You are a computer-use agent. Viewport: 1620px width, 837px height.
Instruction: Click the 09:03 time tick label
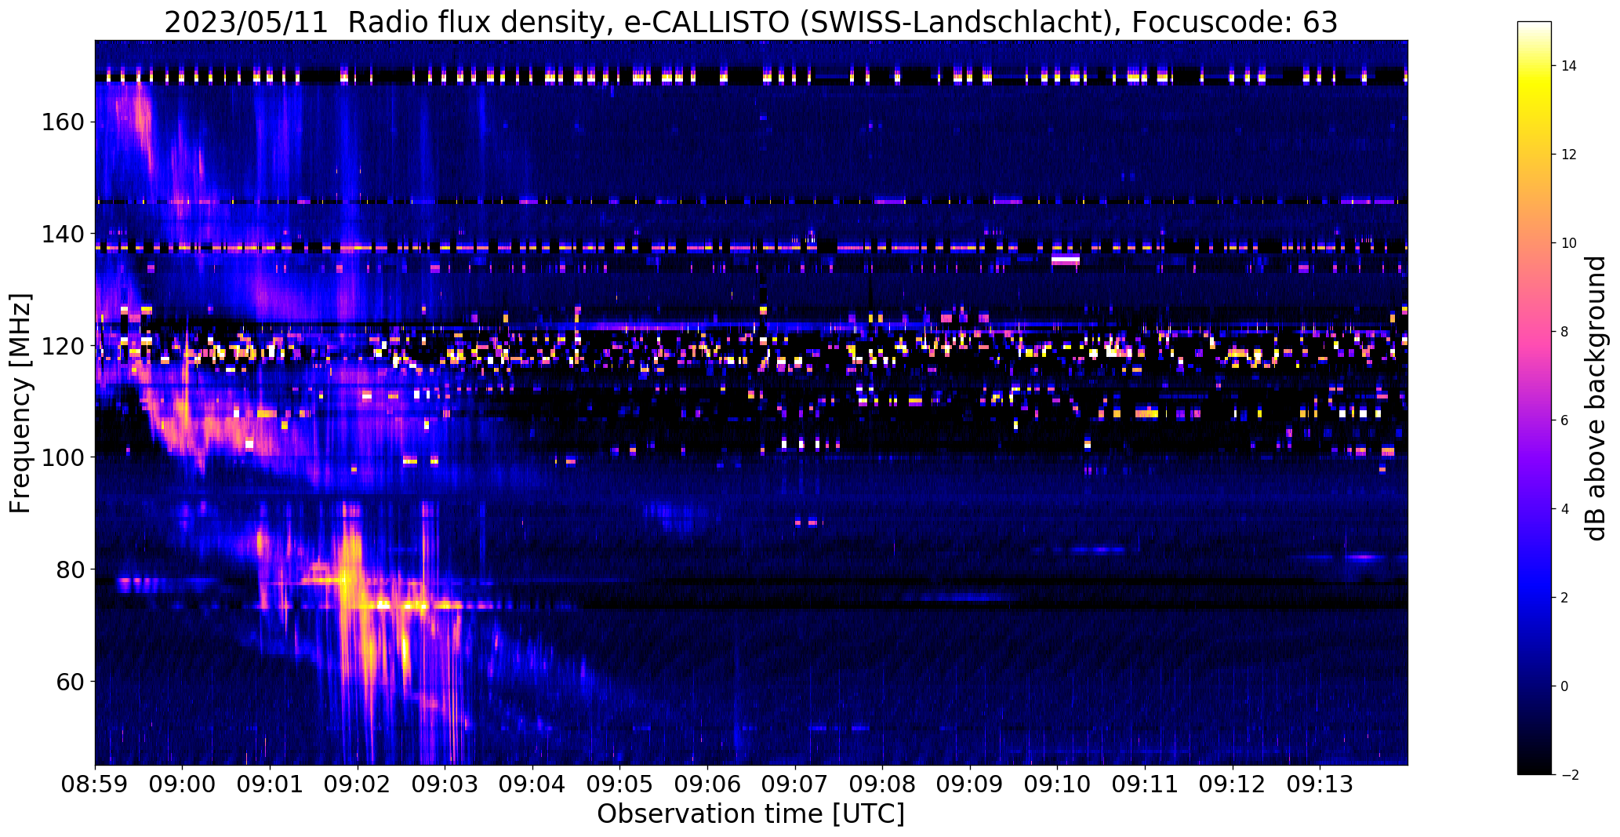445,785
